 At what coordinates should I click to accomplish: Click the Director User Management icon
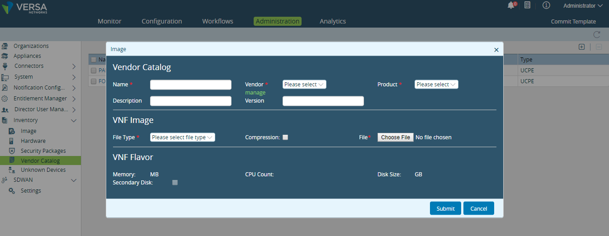(5, 109)
